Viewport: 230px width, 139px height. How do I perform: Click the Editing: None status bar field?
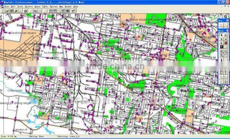click(42, 136)
